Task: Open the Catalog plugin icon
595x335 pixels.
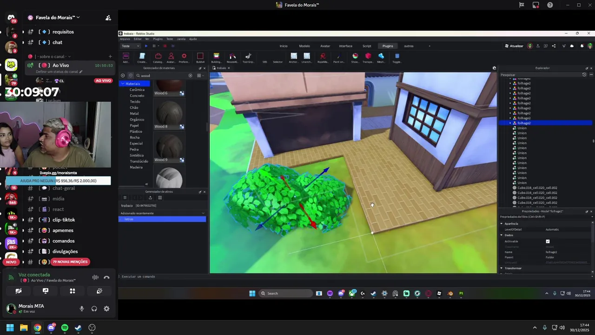Action: point(158,58)
